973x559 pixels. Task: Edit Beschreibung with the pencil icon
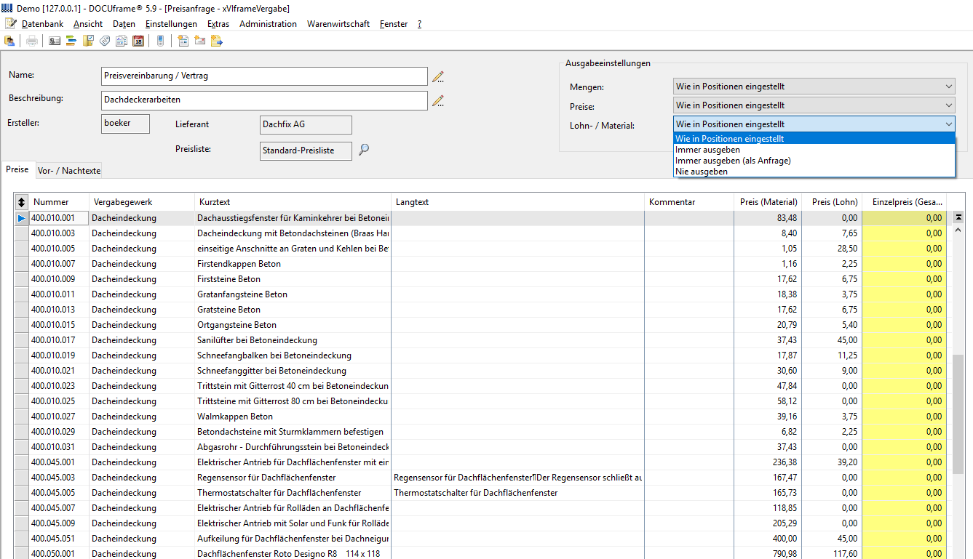(437, 101)
